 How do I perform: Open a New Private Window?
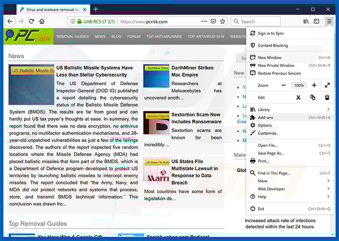click(289, 65)
